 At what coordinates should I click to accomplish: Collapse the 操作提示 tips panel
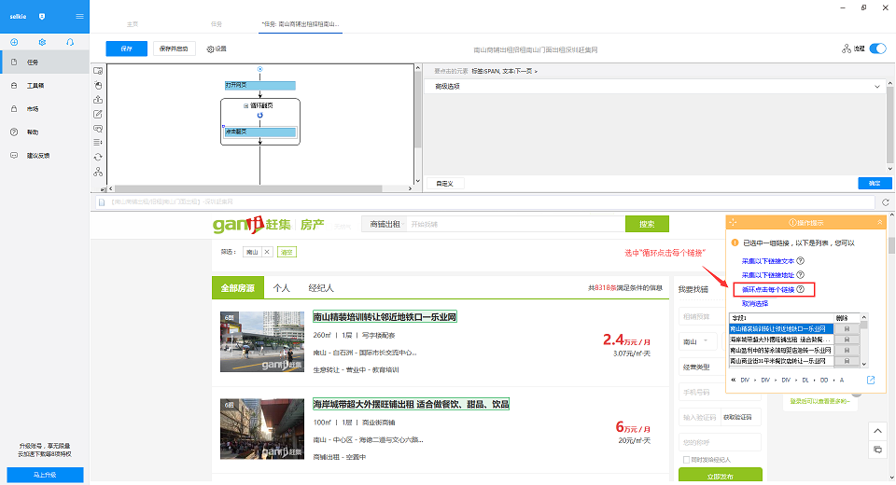point(880,222)
